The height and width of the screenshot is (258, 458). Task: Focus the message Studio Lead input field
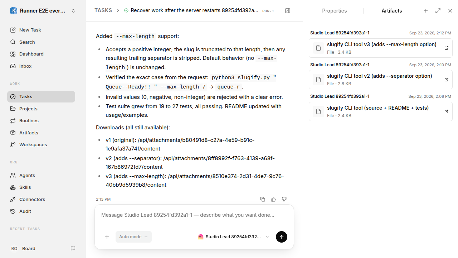coord(194,215)
